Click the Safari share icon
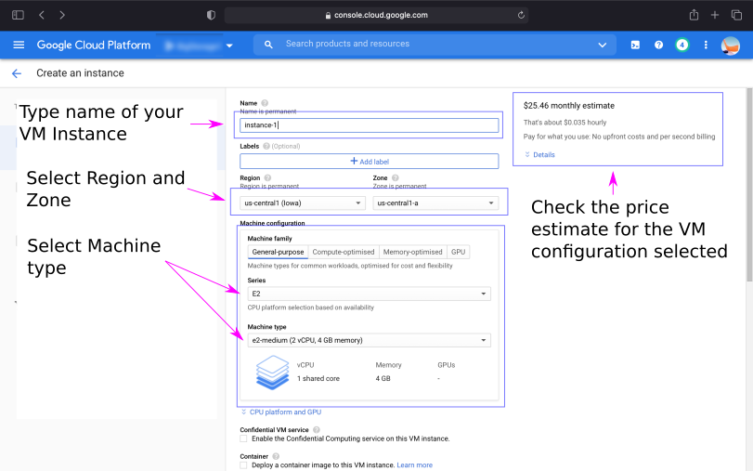 click(x=694, y=15)
